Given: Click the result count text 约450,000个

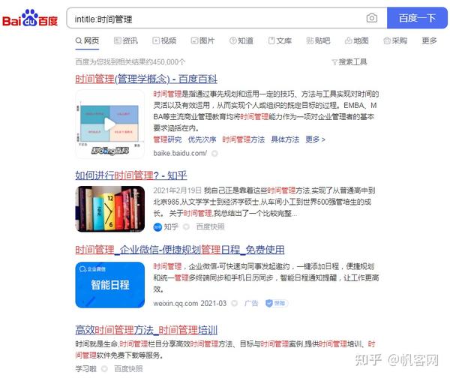Looking at the screenshot, I should click(x=167, y=62).
